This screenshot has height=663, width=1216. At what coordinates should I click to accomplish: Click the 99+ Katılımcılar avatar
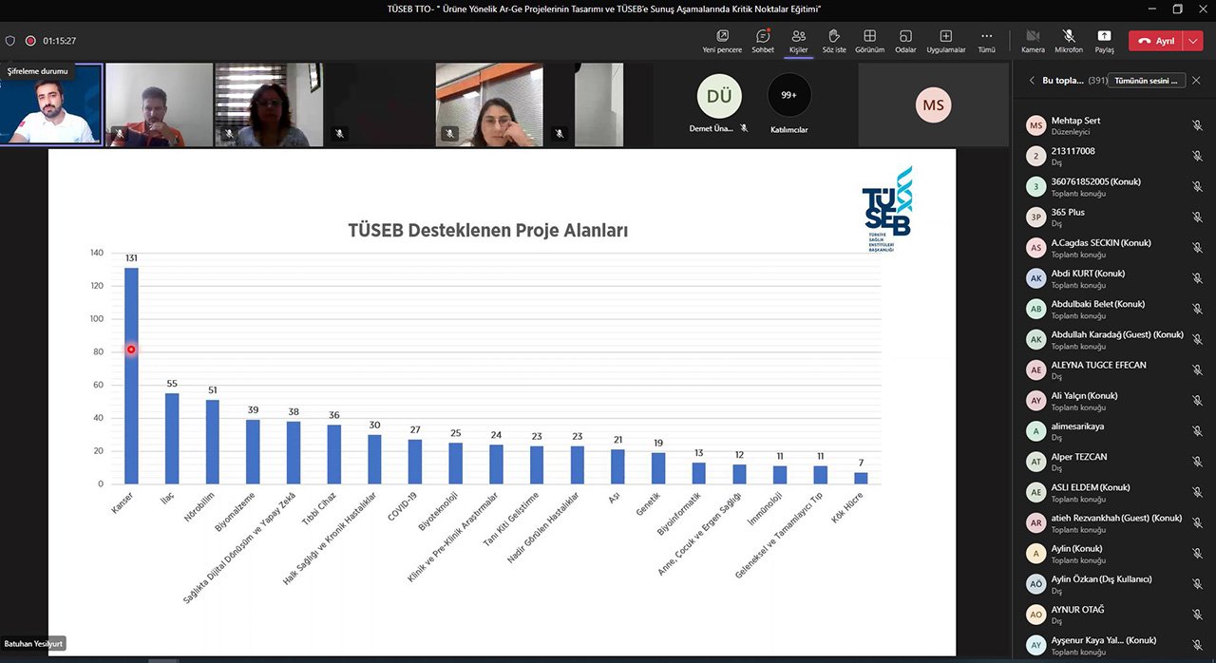(x=788, y=96)
